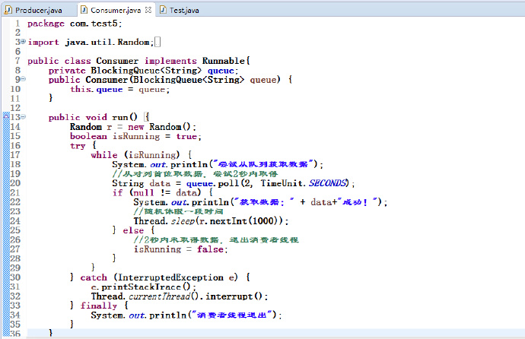525x339 pixels.
Task: Click 'package com.test5;' on line 1
Action: [x=75, y=24]
